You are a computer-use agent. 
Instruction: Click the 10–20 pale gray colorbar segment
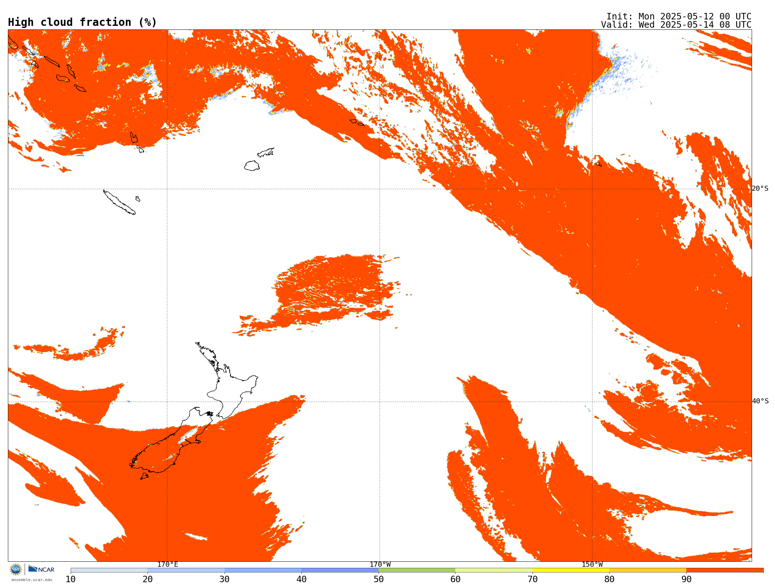tap(109, 570)
